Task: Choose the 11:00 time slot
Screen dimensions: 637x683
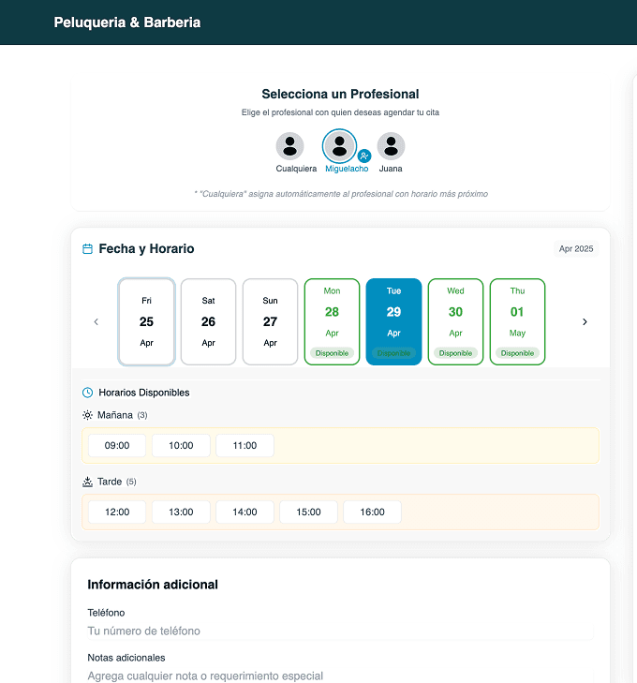Action: click(244, 445)
